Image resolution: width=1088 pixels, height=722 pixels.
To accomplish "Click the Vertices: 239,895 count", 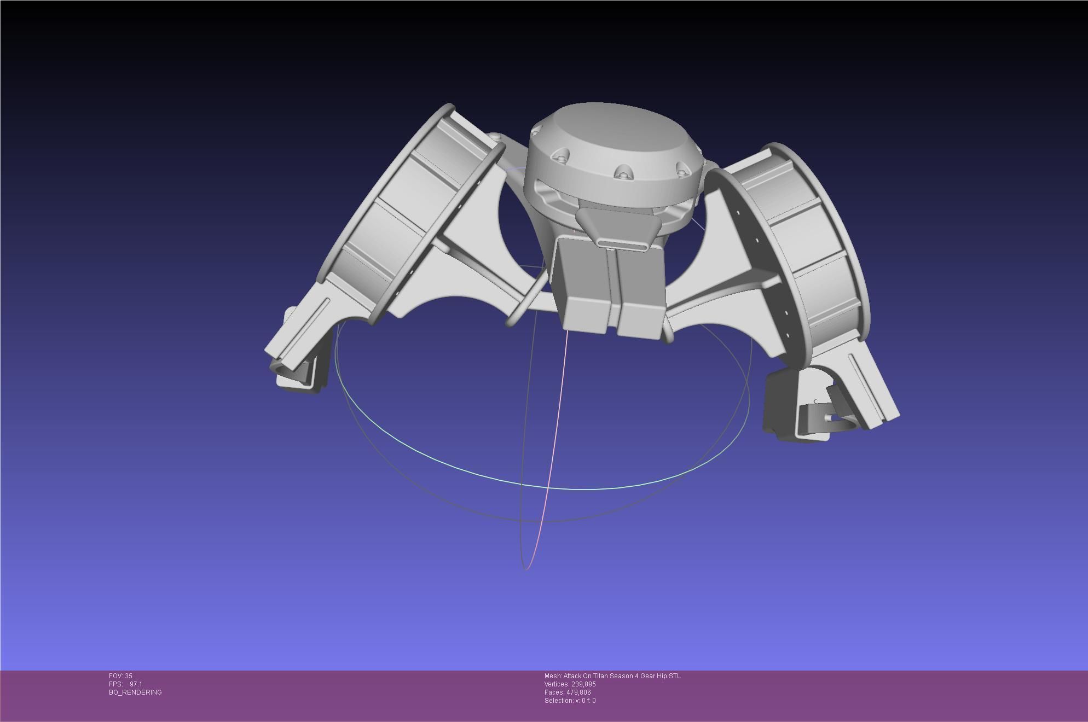I will [x=570, y=684].
